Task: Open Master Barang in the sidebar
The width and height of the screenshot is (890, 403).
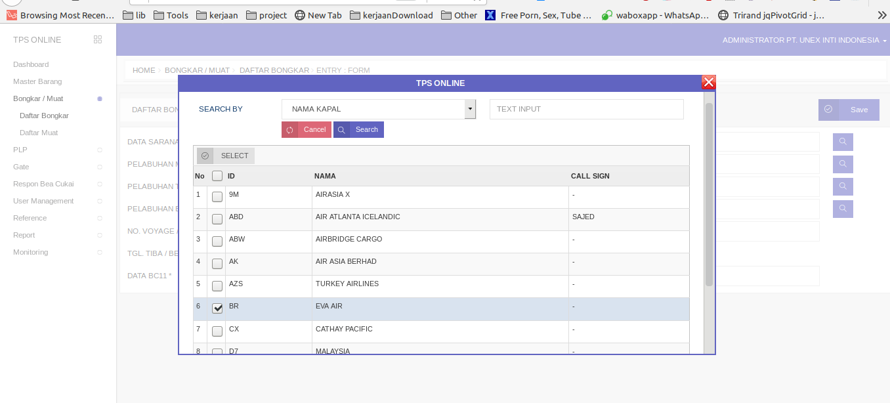Action: coord(37,81)
